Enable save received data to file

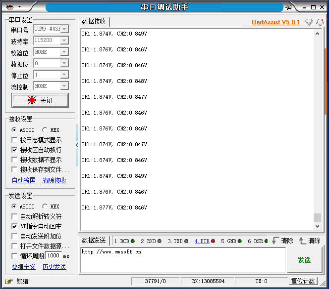[x=14, y=169]
